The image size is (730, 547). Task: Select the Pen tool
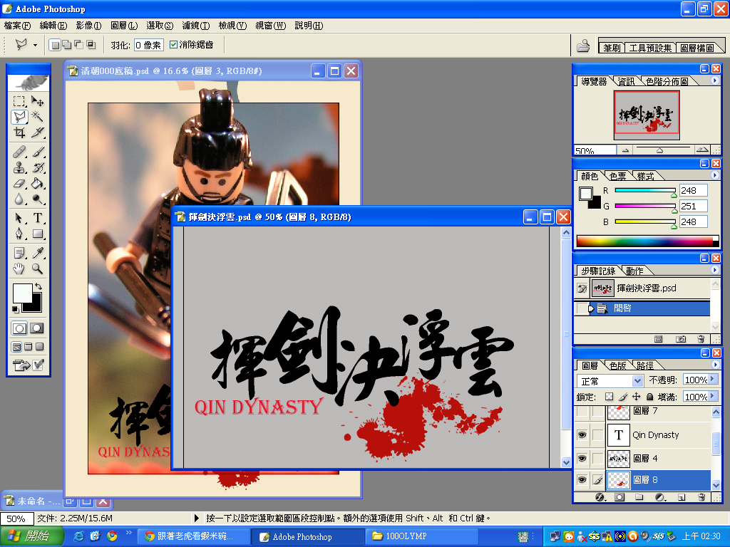[x=19, y=234]
